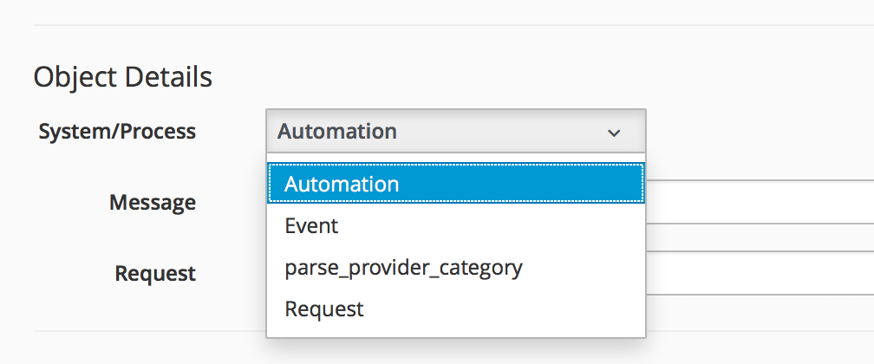Click the horizontal divider above Object Details
The width and height of the screenshot is (874, 364).
click(434, 25)
